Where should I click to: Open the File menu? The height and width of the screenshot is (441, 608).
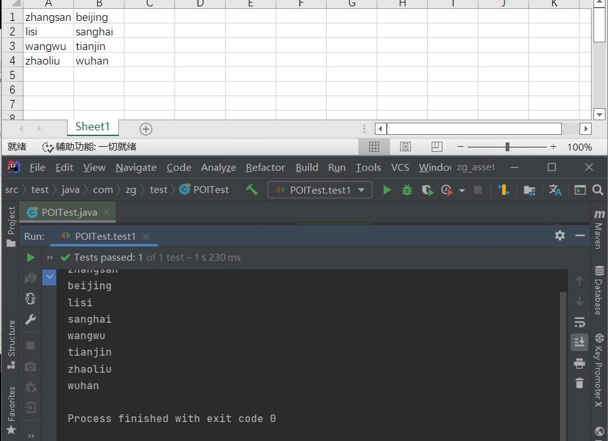point(37,167)
